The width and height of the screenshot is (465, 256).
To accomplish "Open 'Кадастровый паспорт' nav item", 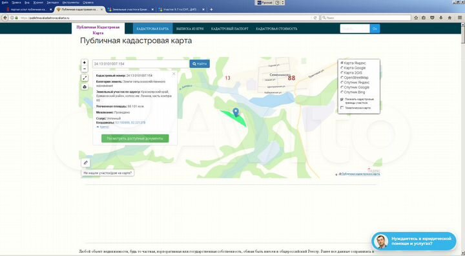I will (229, 28).
